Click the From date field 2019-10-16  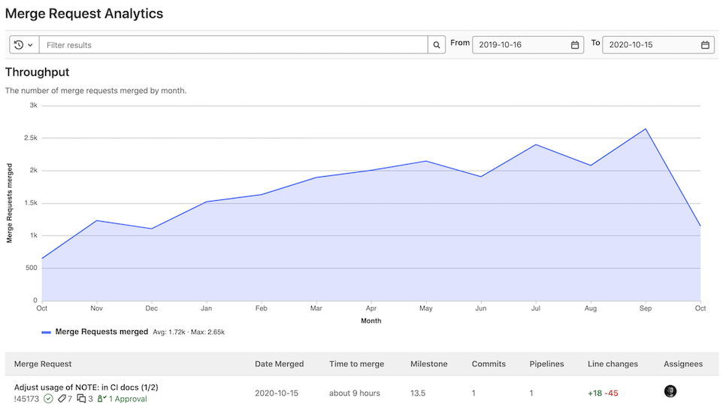528,45
